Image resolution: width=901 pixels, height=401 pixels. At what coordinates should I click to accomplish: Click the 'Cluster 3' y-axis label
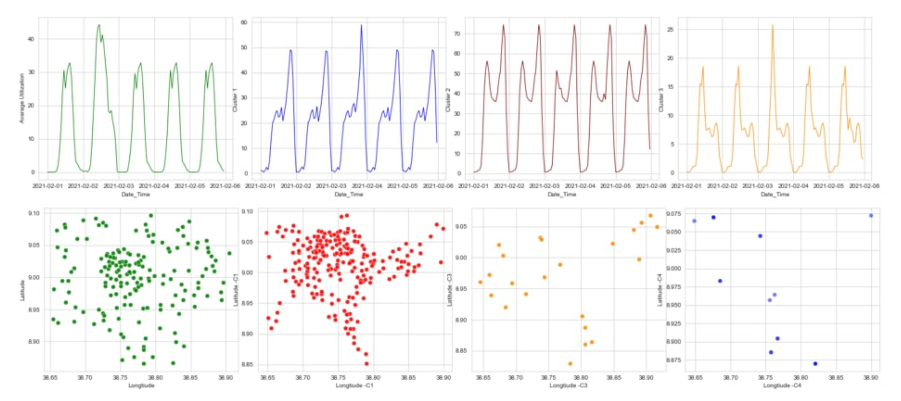[661, 100]
